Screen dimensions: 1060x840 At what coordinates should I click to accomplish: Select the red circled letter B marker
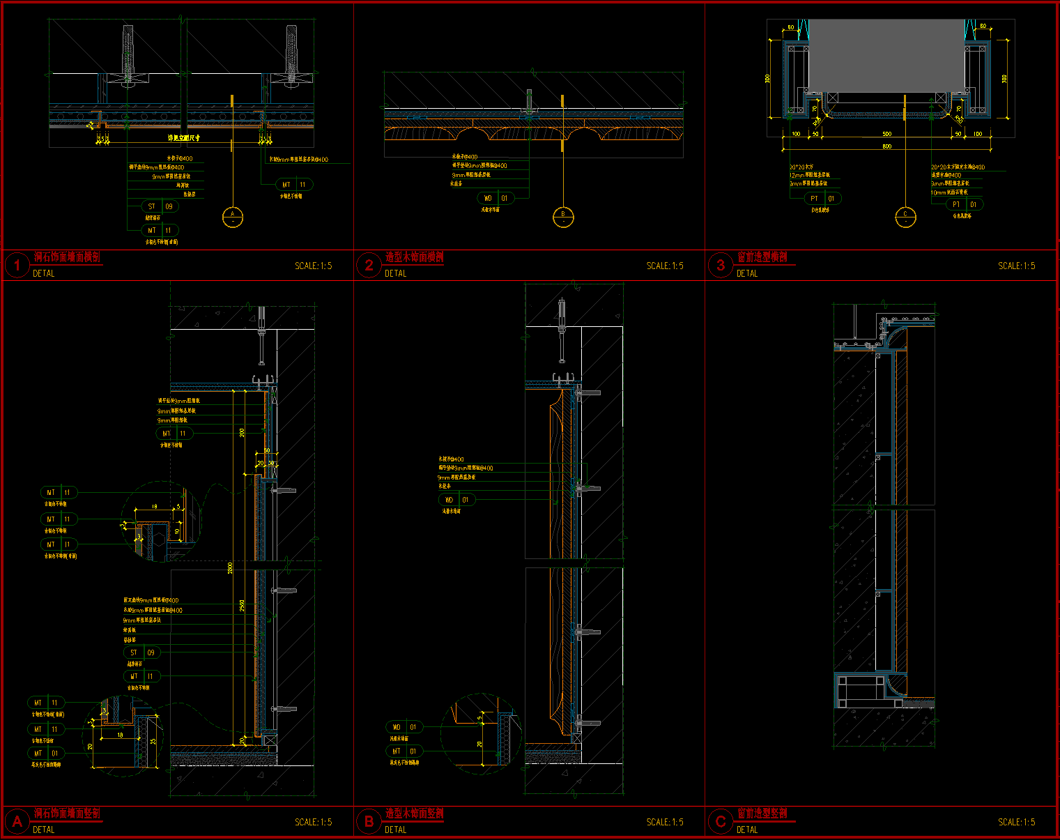click(369, 822)
